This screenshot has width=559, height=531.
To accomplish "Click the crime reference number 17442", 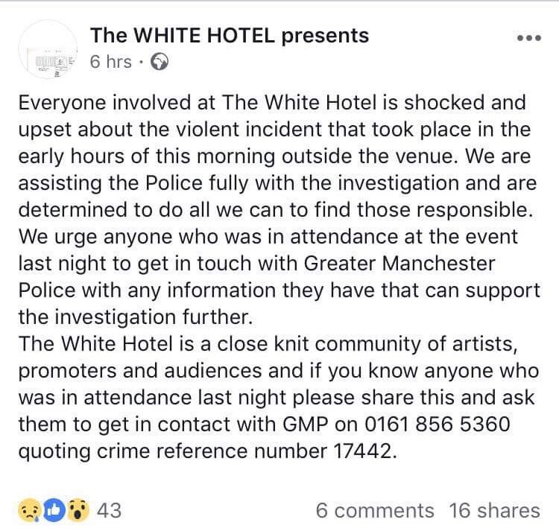I will 363,451.
